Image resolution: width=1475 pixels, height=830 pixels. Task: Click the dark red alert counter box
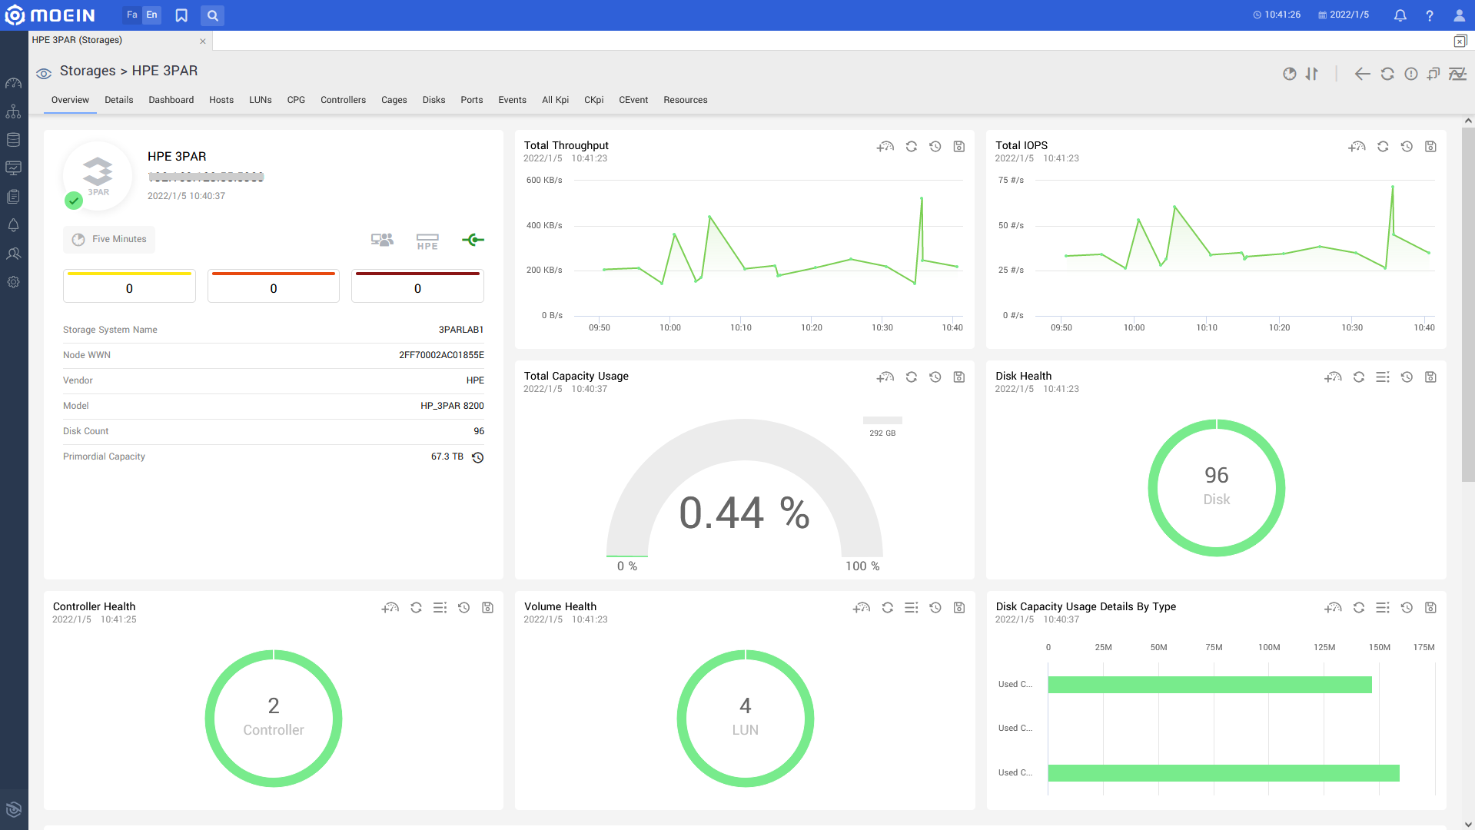[417, 286]
